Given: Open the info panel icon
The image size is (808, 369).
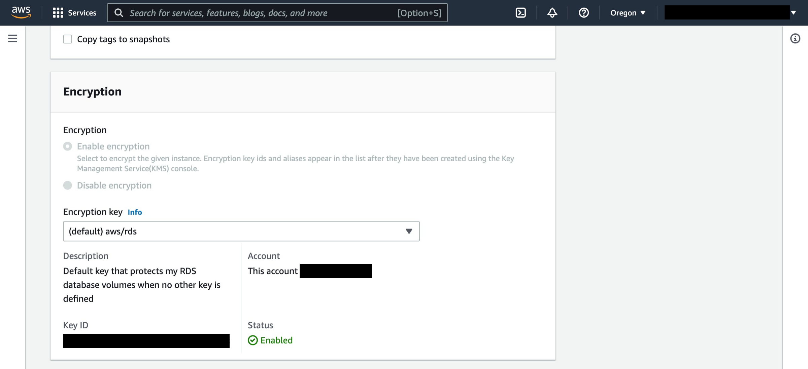Looking at the screenshot, I should 795,39.
